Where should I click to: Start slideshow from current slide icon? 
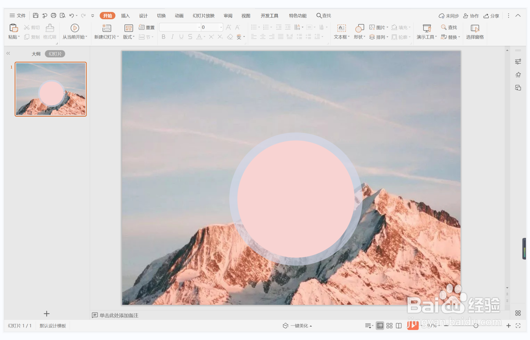[x=74, y=28]
